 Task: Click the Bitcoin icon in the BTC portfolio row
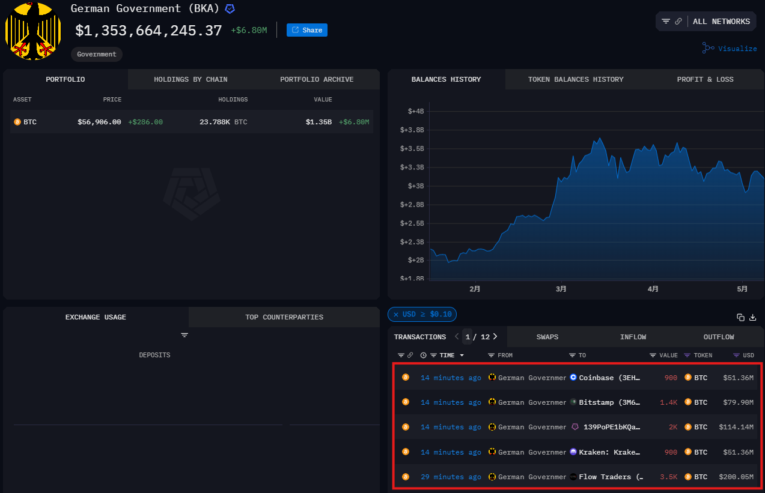coord(17,122)
